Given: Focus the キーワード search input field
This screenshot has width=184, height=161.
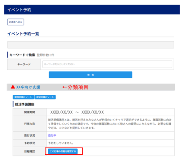Looking at the screenshot, I should (107, 64).
